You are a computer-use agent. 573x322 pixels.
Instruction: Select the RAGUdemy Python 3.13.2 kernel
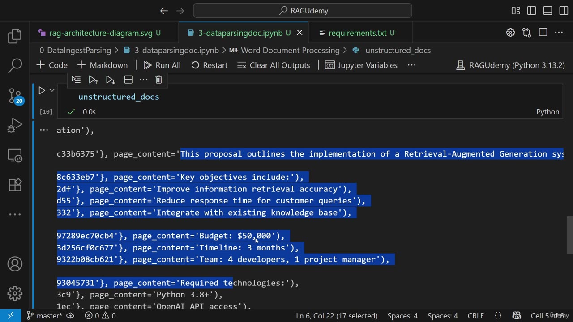point(510,65)
